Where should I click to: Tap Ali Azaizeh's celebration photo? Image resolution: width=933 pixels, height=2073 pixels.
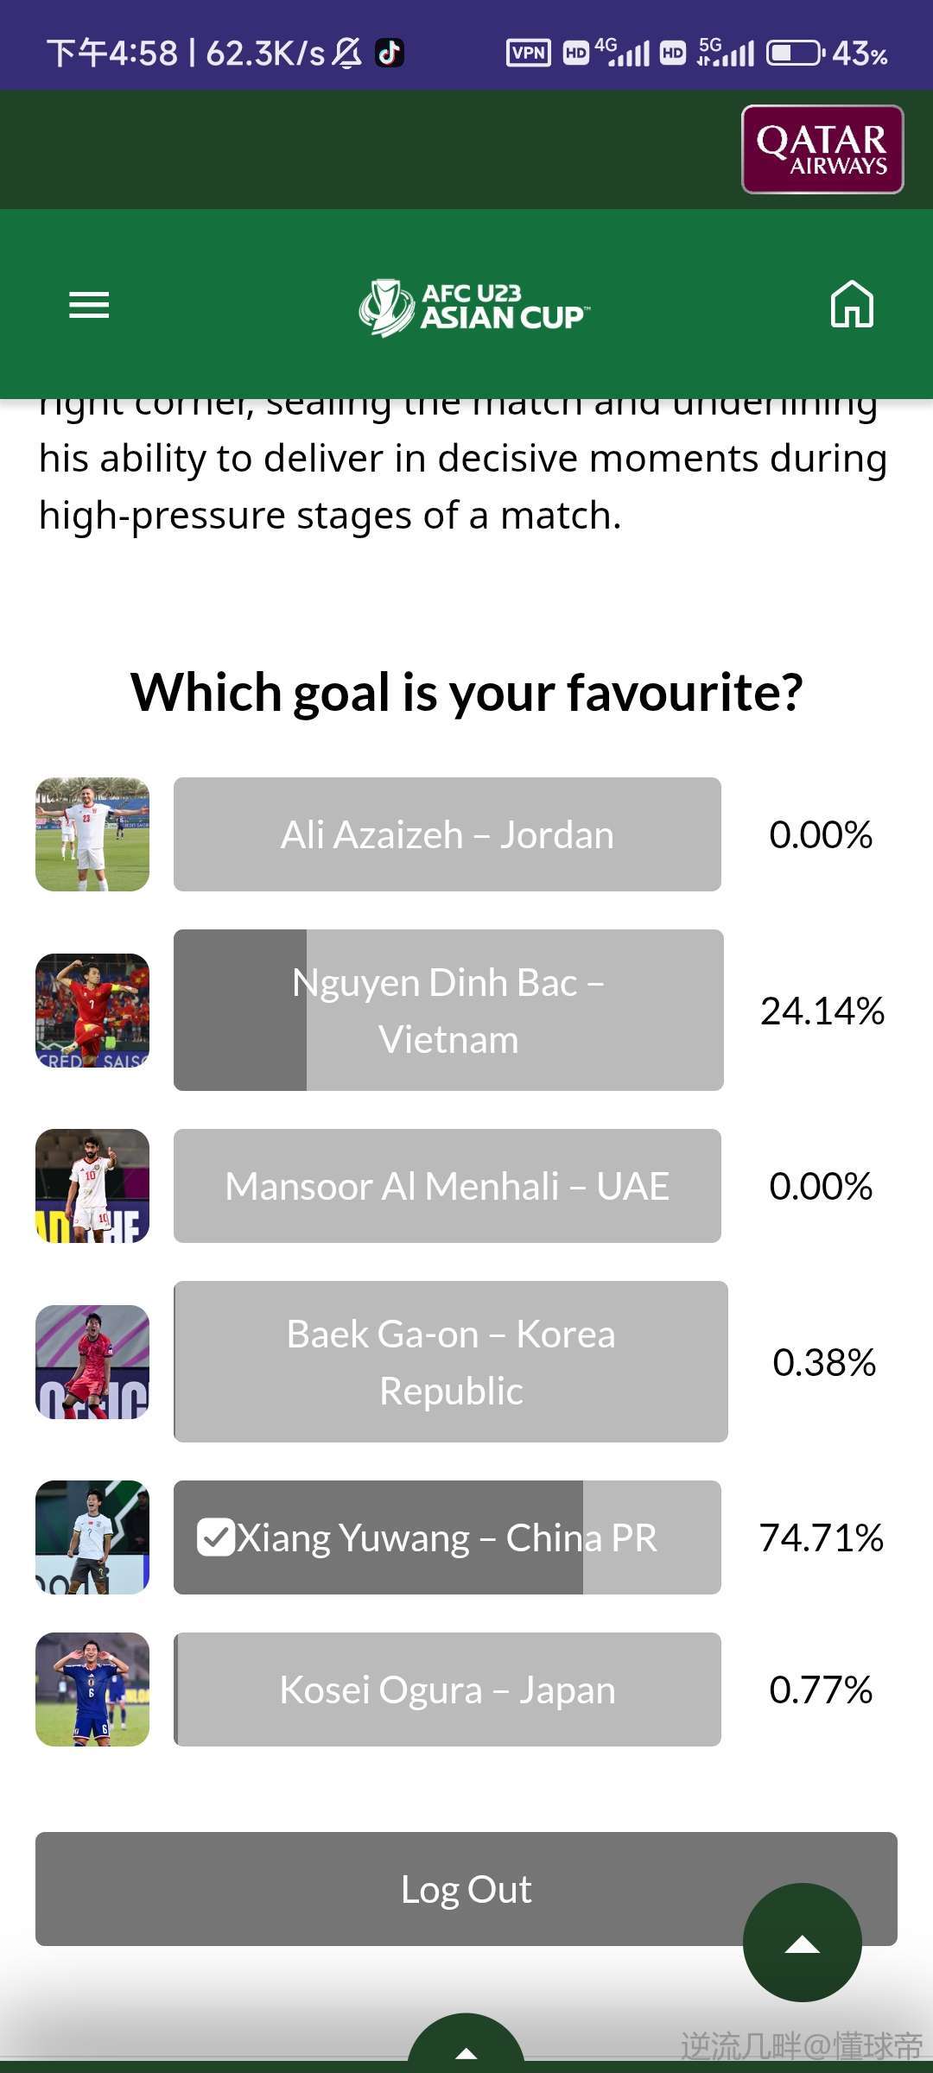click(x=92, y=834)
